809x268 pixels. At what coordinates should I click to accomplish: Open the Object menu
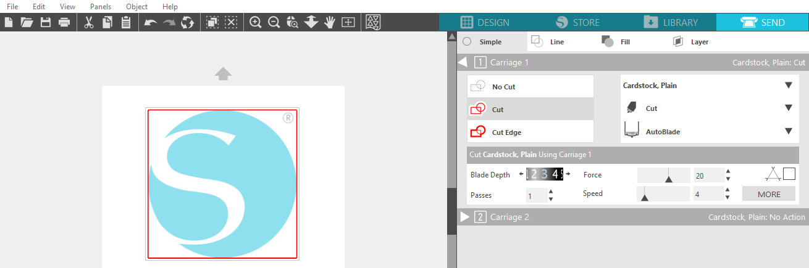pyautogui.click(x=136, y=7)
